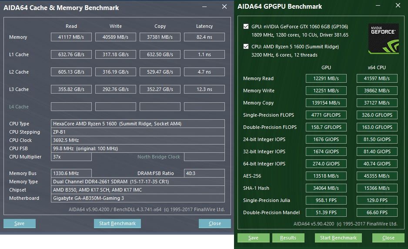The height and width of the screenshot is (249, 408).
Task: Click L2 Cache copy value 529.47 GB/s
Action: [160, 72]
